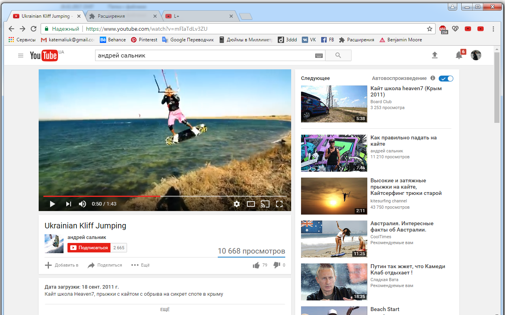The height and width of the screenshot is (315, 505).
Task: Click Поделиться share button
Action: (105, 265)
